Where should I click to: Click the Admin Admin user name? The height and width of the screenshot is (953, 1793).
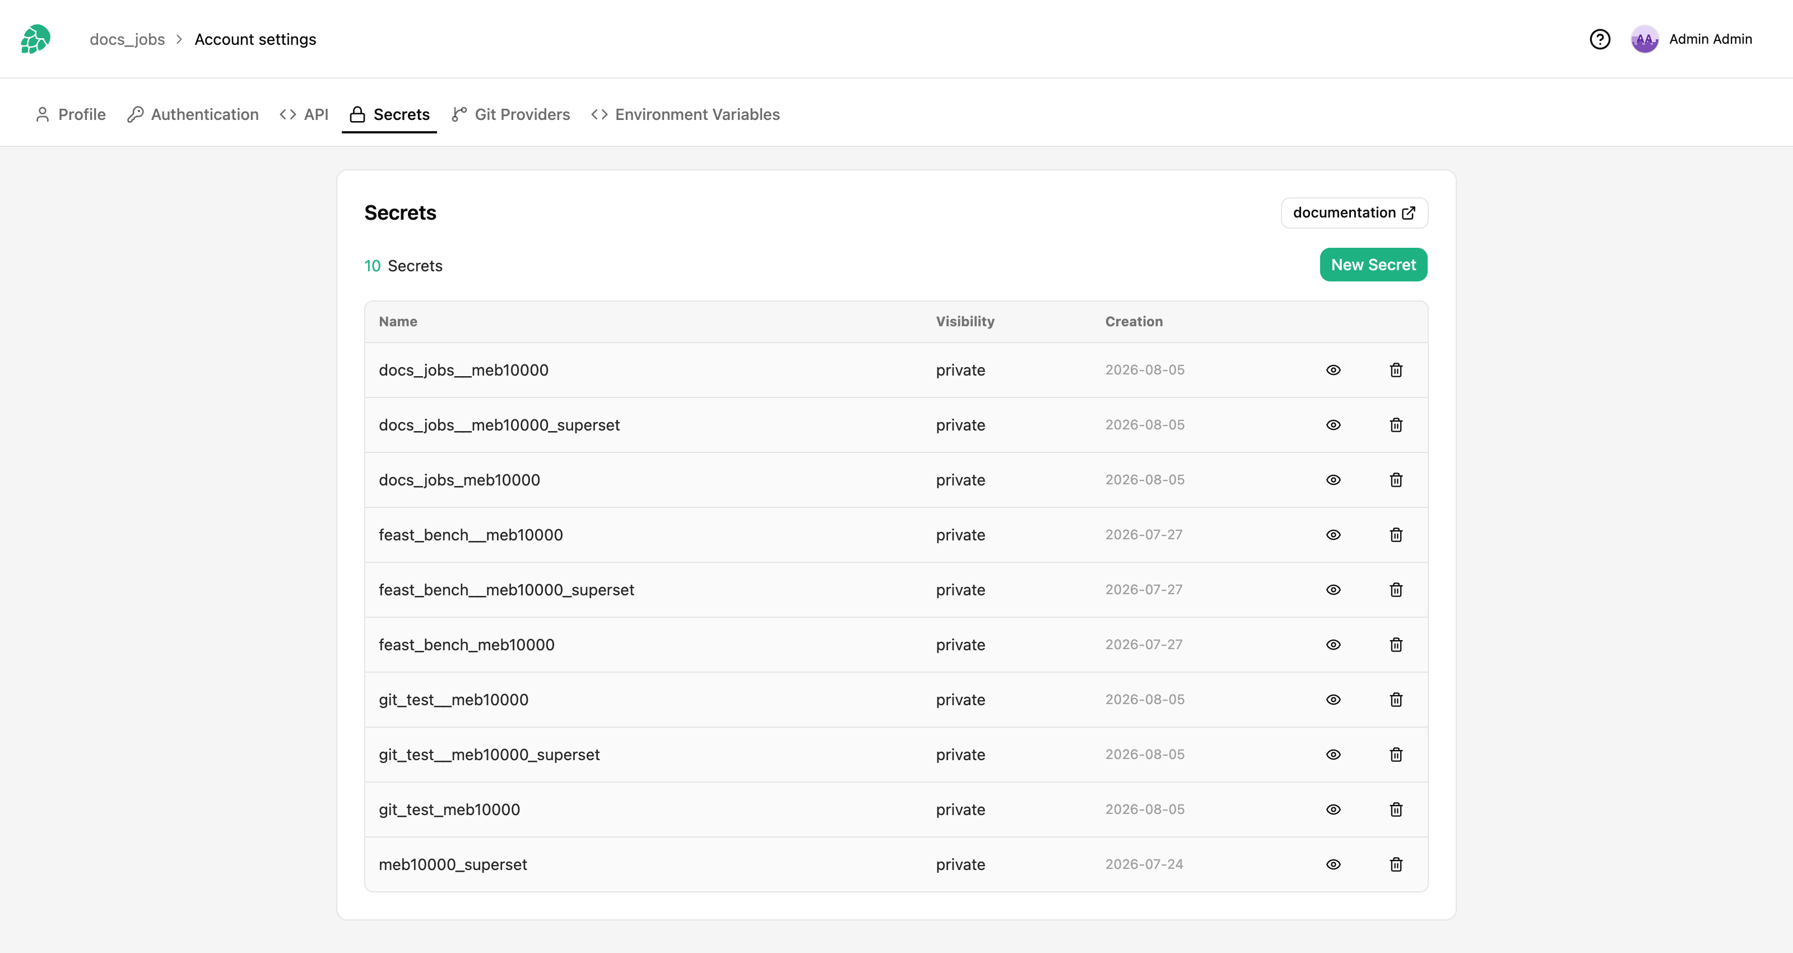click(1710, 39)
